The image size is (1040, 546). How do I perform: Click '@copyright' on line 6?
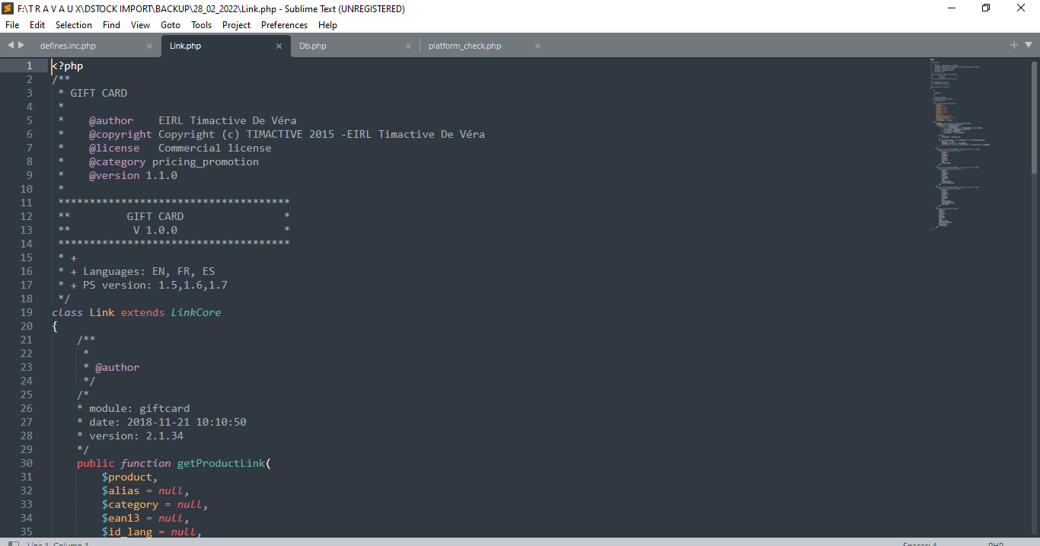(120, 134)
